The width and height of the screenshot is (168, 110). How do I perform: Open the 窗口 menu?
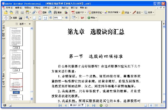pos(74,8)
